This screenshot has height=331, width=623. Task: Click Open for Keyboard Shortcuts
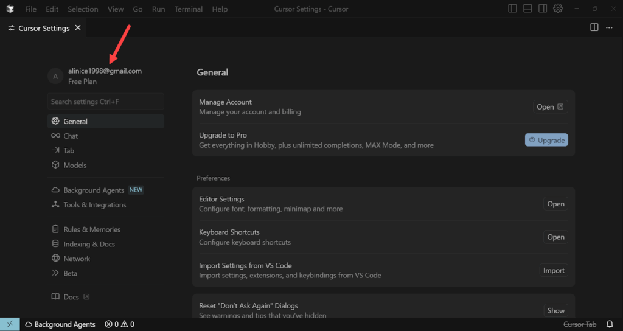[555, 237]
